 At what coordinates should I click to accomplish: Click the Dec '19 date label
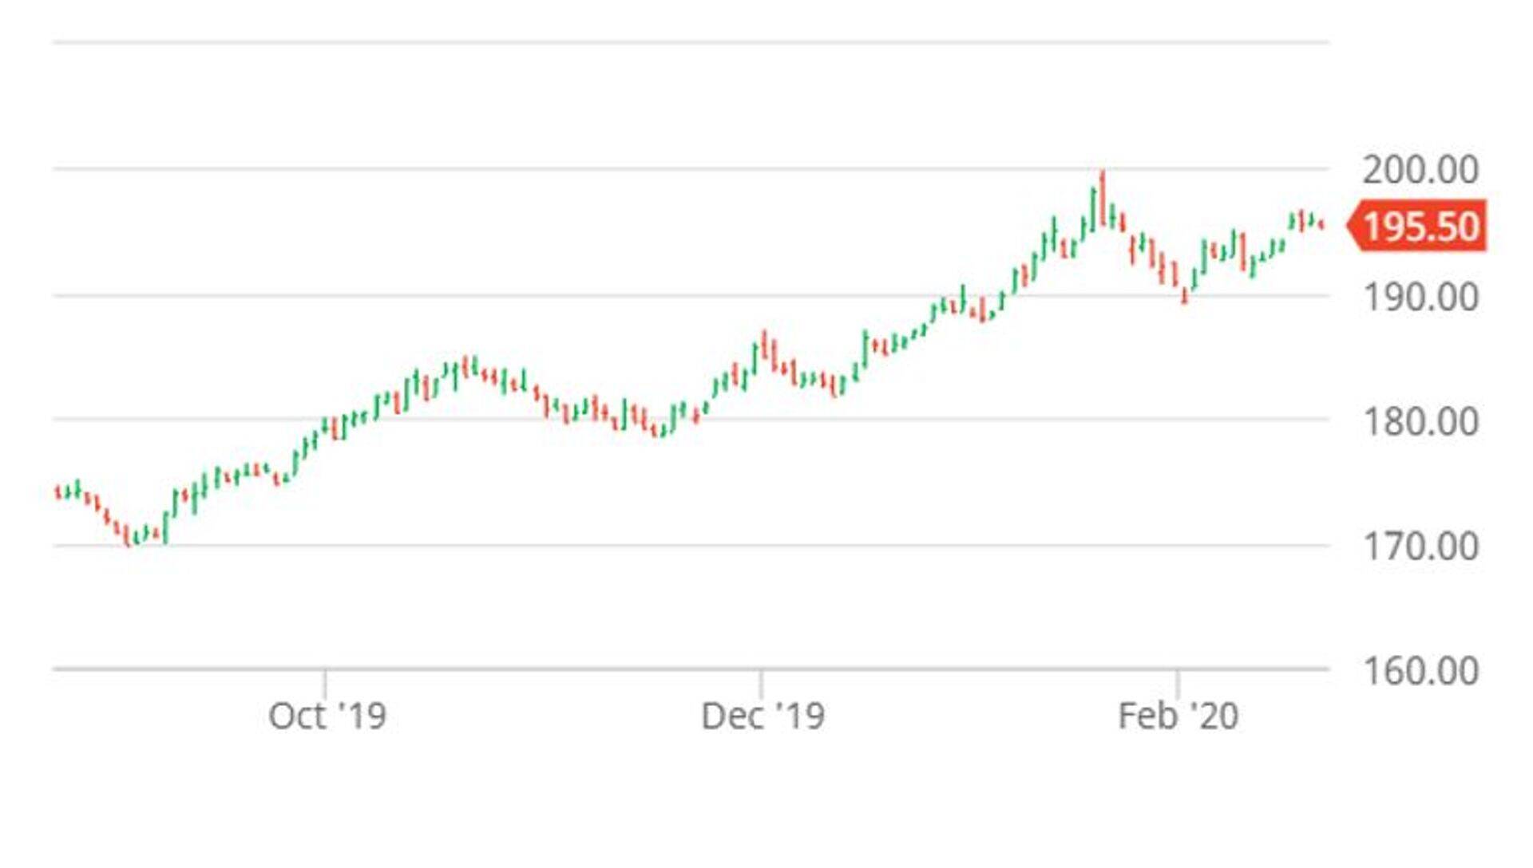[x=763, y=716]
